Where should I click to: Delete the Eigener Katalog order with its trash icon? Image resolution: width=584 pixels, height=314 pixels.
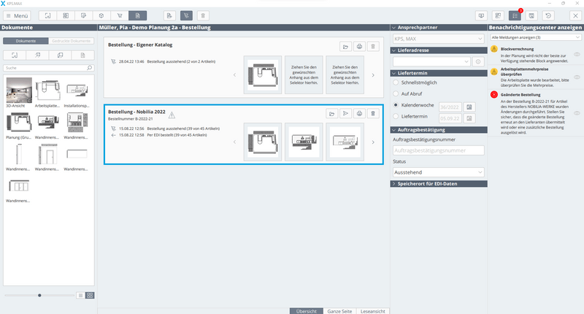tap(372, 46)
